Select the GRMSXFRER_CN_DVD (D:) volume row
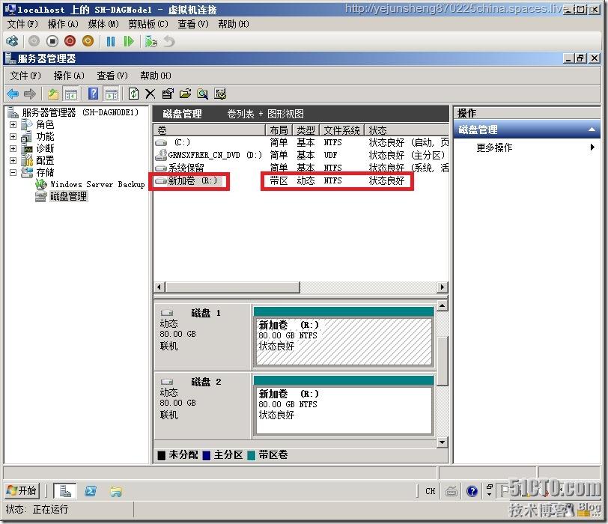 tap(301, 155)
